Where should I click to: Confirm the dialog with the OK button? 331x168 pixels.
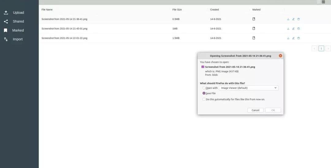pos(273,110)
